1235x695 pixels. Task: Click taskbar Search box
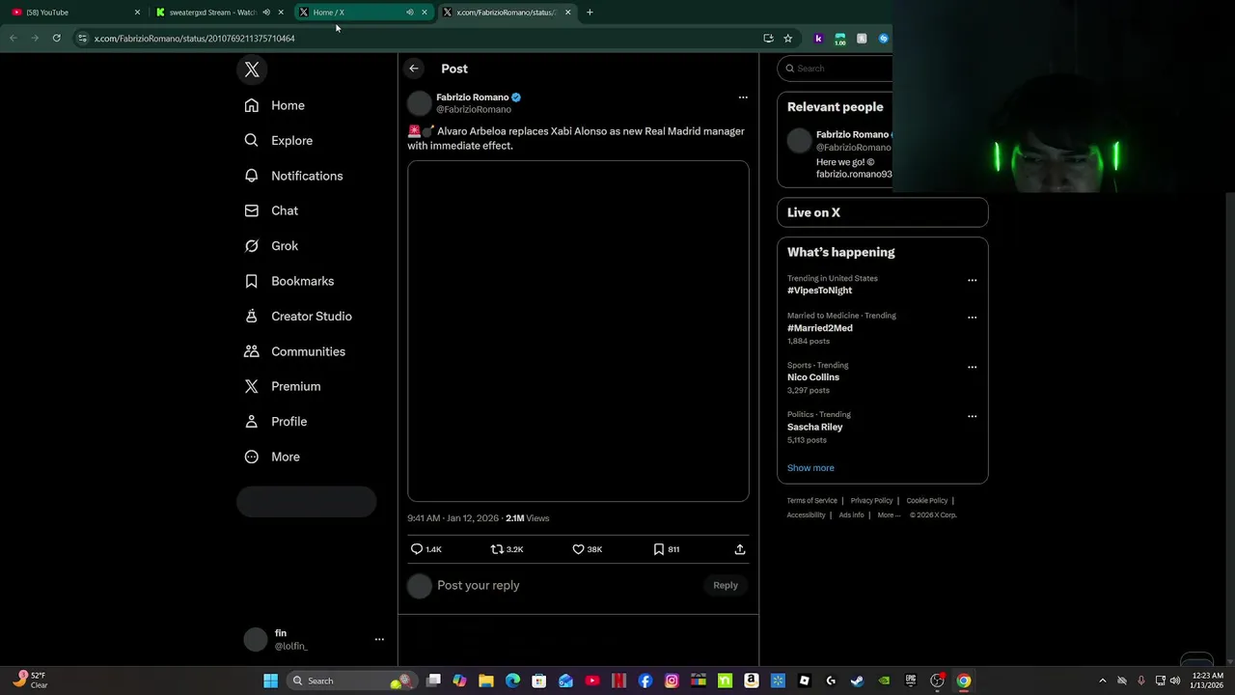click(x=351, y=681)
